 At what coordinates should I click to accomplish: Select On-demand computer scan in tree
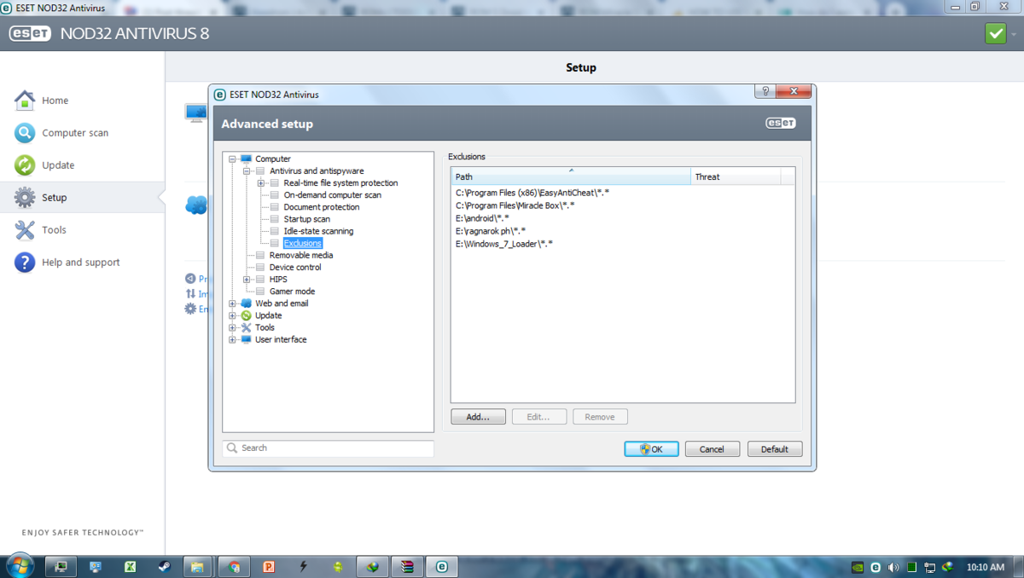click(x=332, y=195)
